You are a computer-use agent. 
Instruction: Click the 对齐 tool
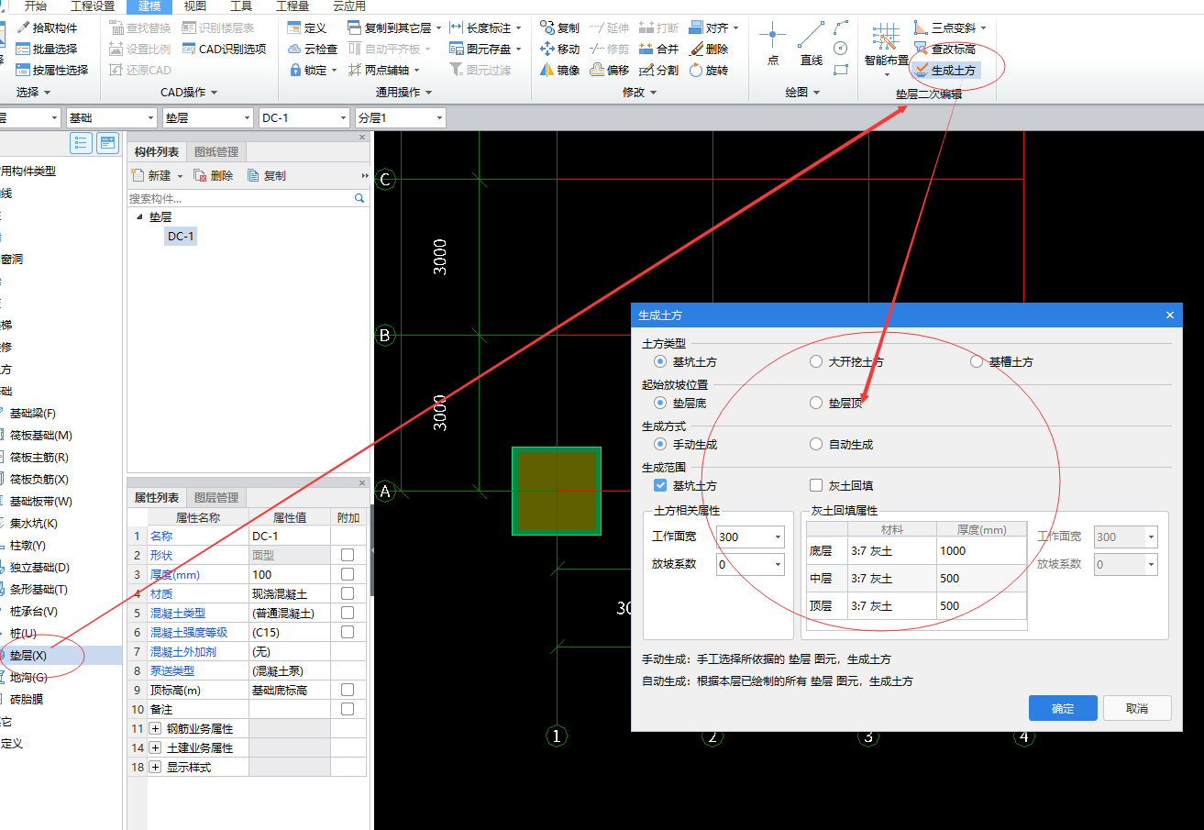pyautogui.click(x=709, y=28)
